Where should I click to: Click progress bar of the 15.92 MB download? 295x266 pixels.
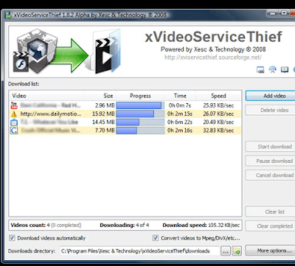[x=140, y=114]
